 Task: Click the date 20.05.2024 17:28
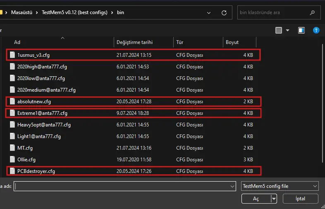134,102
